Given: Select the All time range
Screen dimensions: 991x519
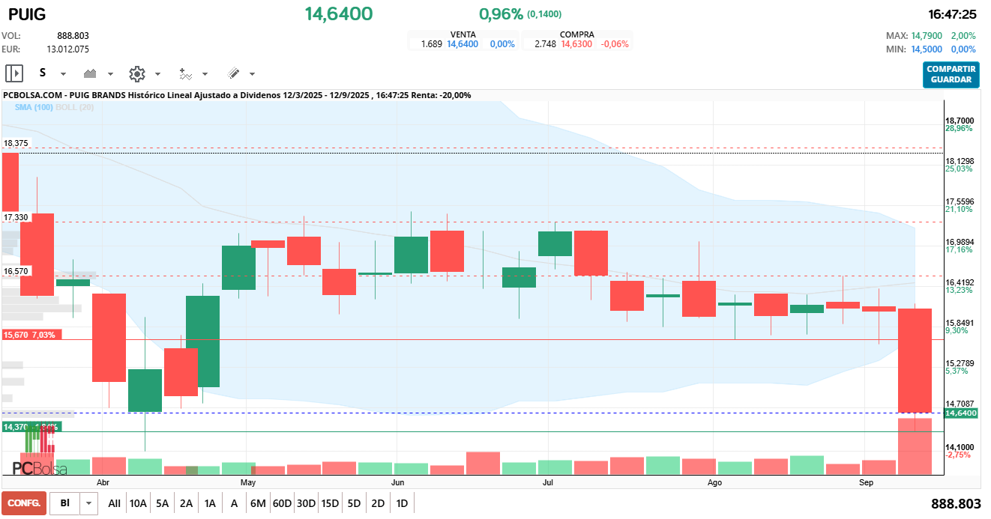Looking at the screenshot, I should [x=114, y=503].
